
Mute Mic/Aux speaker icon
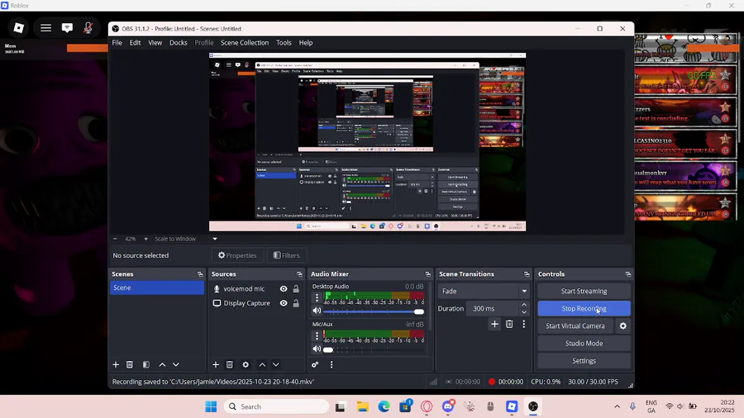[x=317, y=349]
